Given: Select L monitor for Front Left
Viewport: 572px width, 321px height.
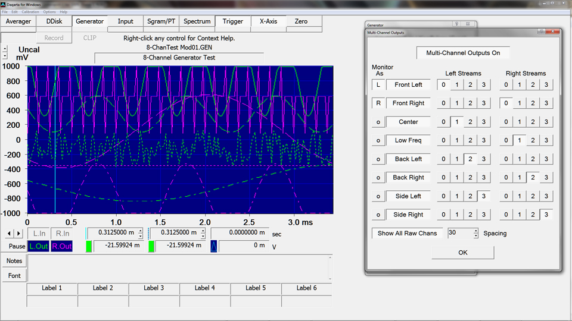Looking at the screenshot, I should tap(378, 85).
